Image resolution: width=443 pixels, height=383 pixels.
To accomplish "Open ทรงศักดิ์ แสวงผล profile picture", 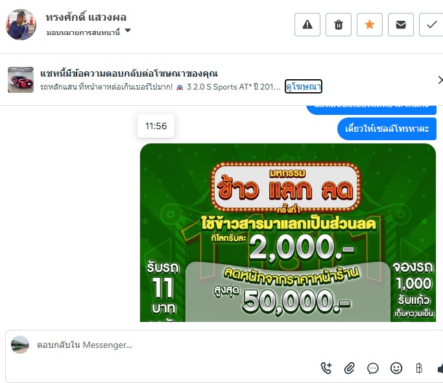I will pyautogui.click(x=21, y=24).
